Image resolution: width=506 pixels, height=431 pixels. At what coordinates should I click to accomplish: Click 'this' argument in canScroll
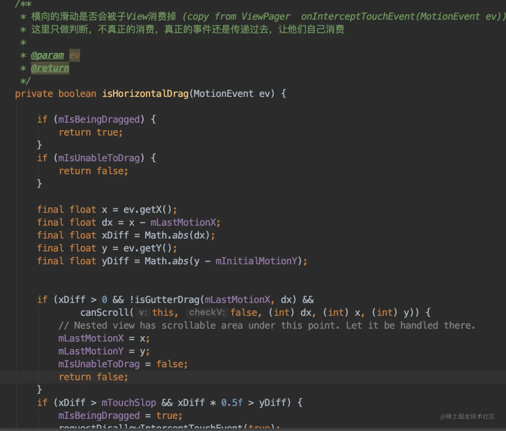tap(163, 313)
